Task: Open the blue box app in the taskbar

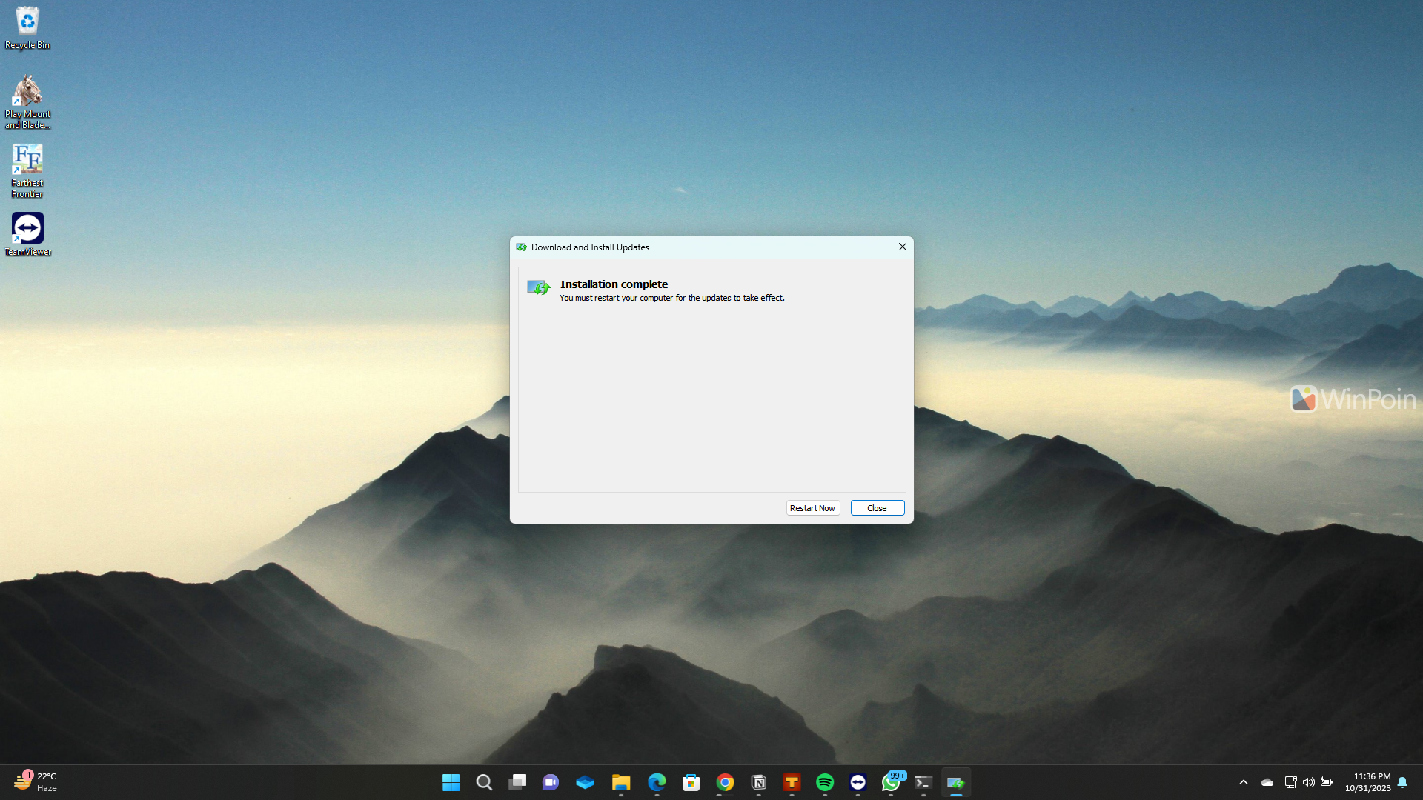Action: tap(585, 782)
